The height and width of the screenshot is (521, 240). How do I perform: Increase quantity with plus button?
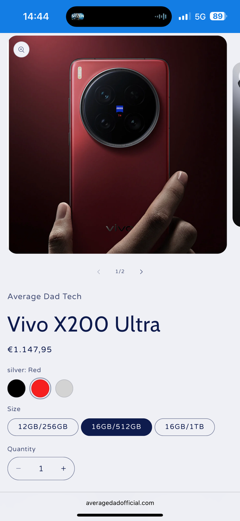coord(63,468)
